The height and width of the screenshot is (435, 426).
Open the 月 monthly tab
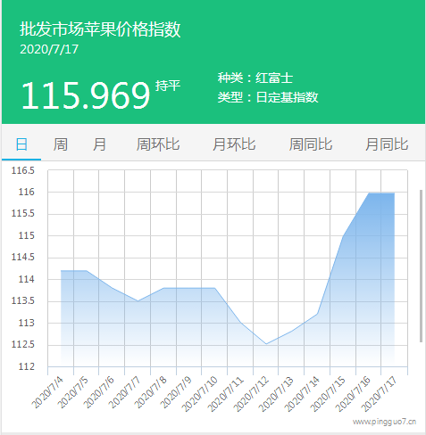[x=99, y=144]
